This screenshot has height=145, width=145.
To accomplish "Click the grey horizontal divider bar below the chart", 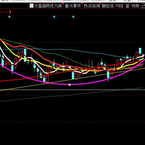I will (72, 90).
